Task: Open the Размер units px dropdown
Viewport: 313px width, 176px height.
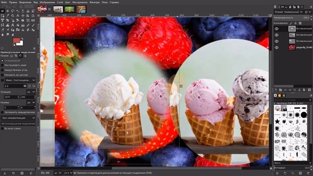Action: click(x=31, y=102)
